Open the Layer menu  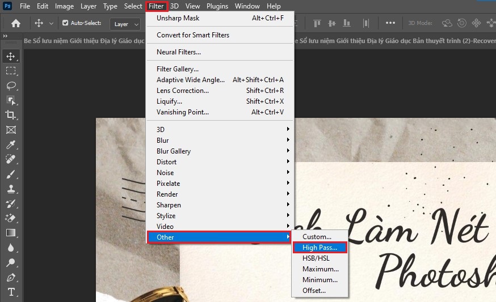[x=89, y=6]
